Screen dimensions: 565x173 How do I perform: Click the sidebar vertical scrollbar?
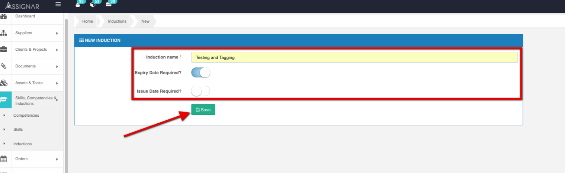click(x=66, y=96)
